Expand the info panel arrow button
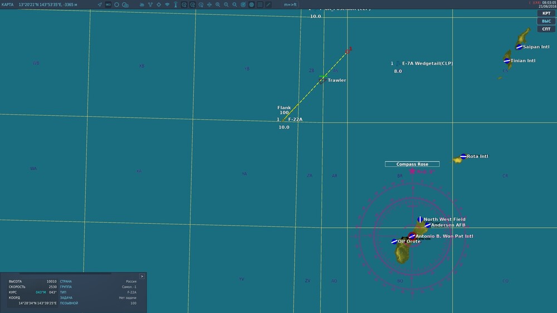The width and height of the screenshot is (557, 313). pyautogui.click(x=141, y=276)
